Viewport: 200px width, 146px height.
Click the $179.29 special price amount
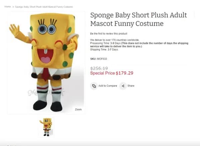(x=124, y=73)
